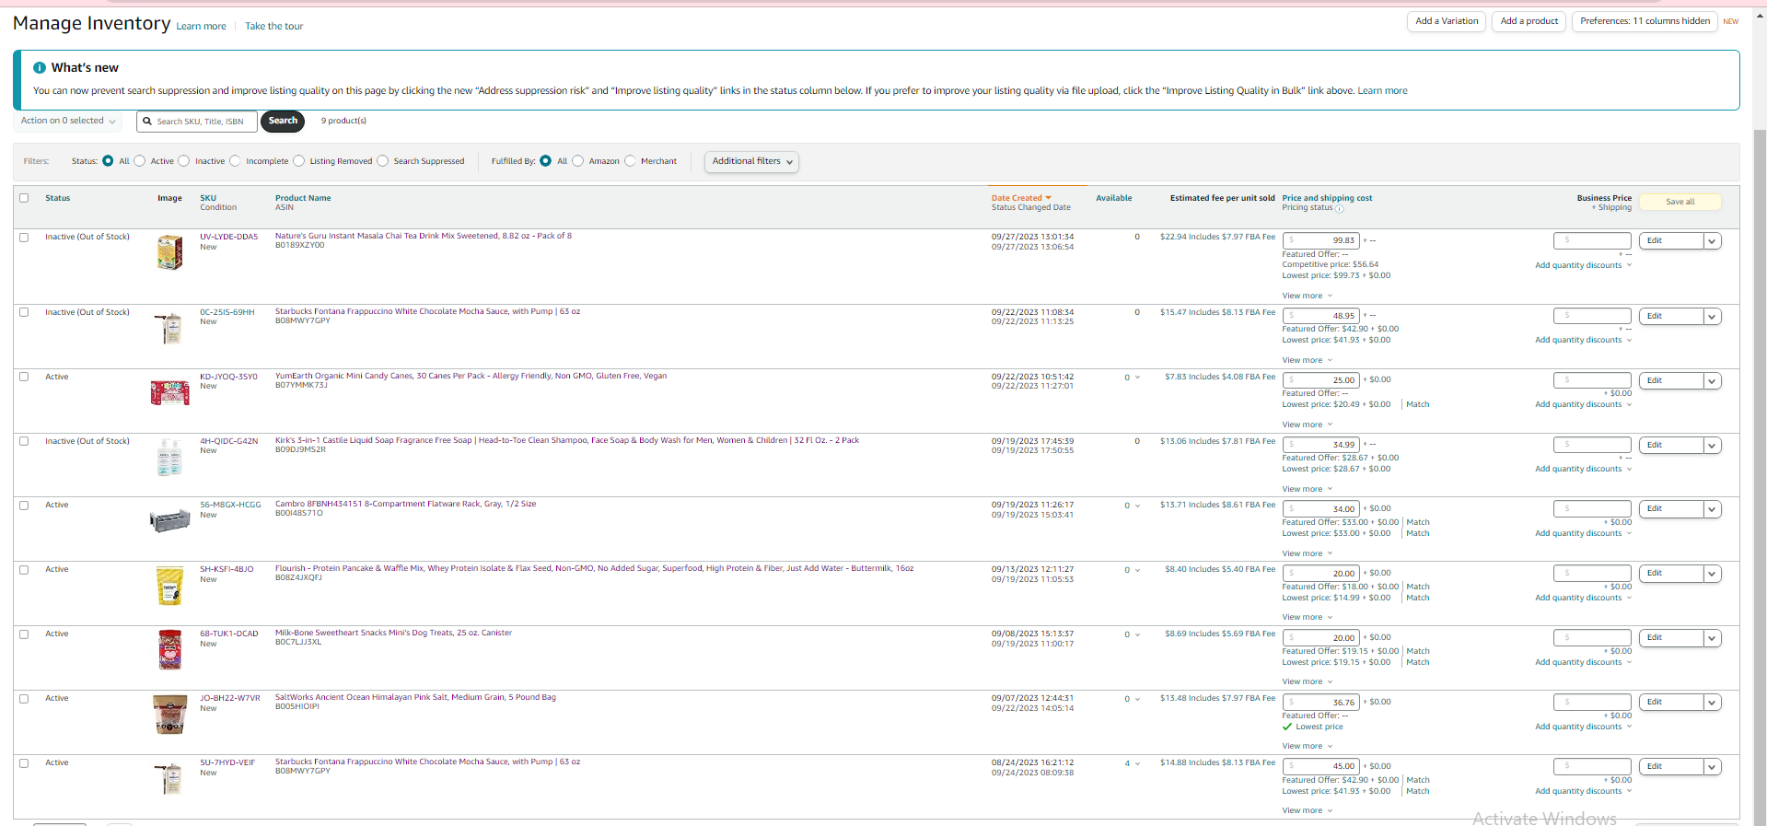Click the Save all button
Image resolution: width=1767 pixels, height=826 pixels.
[x=1680, y=202]
